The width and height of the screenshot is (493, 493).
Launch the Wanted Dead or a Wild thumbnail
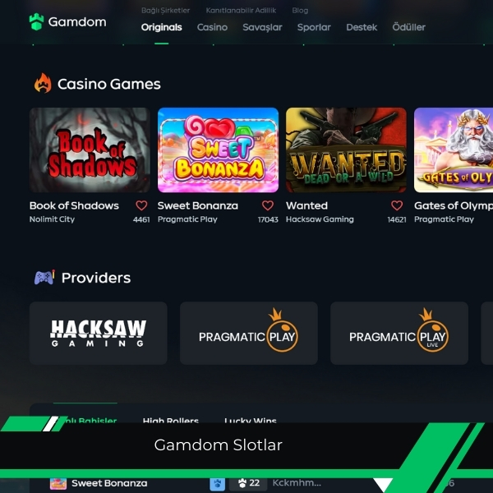(346, 150)
